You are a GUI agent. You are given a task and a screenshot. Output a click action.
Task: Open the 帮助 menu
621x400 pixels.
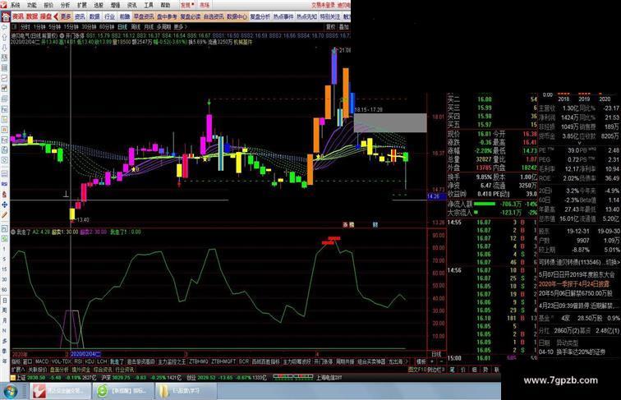coord(165,5)
